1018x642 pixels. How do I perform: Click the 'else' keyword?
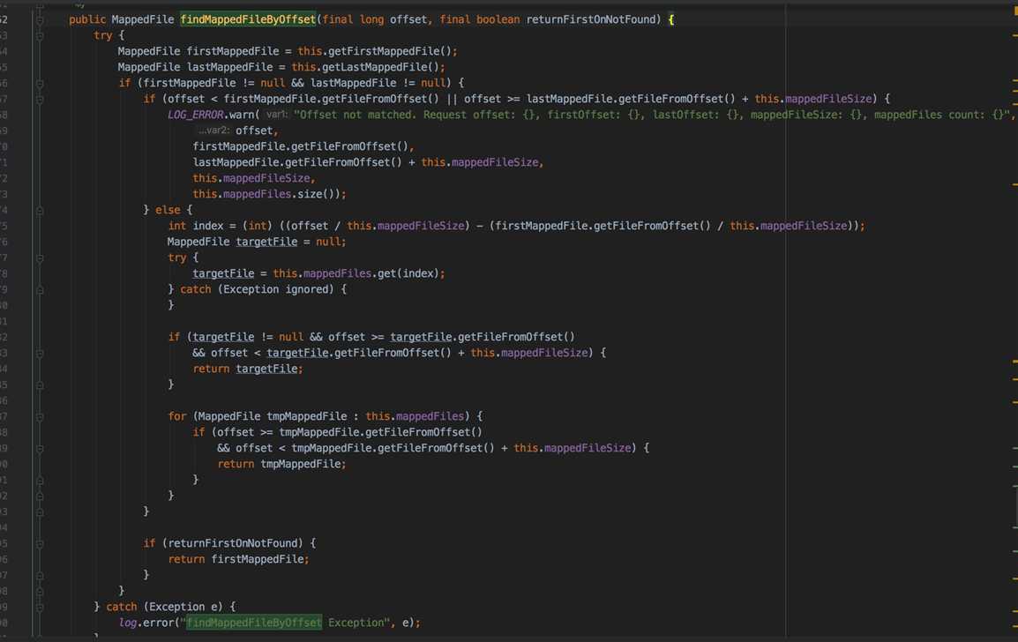(168, 210)
